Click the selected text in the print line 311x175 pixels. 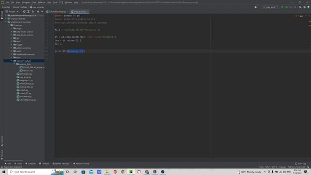tap(75, 51)
